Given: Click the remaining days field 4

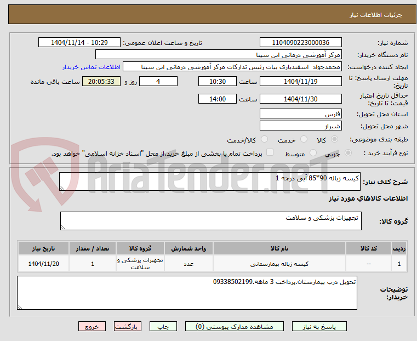Looking at the screenshot, I should click(x=158, y=81).
